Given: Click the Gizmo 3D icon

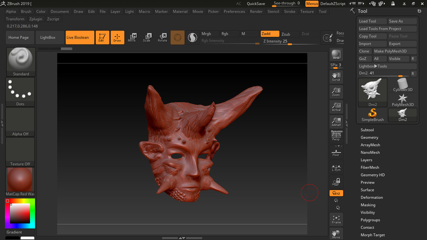Looking at the screenshot, I should (x=178, y=37).
